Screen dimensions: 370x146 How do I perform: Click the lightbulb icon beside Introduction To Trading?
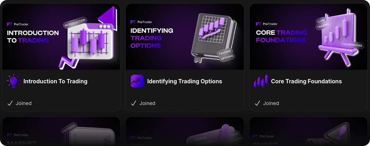tap(13, 81)
